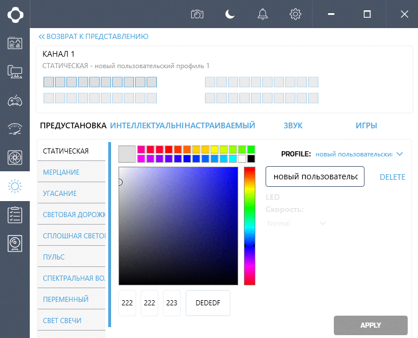The height and width of the screenshot is (338, 418).
Task: Edit the profile name text field
Action: (315, 176)
